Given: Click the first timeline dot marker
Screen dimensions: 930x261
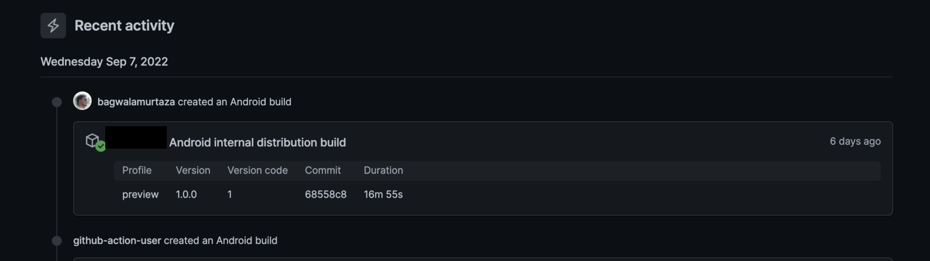Looking at the screenshot, I should coord(57,102).
